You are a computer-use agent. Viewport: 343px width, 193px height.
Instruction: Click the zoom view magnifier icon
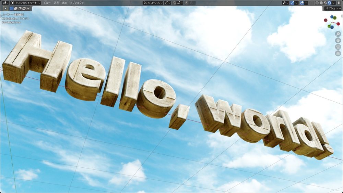tap(338, 34)
